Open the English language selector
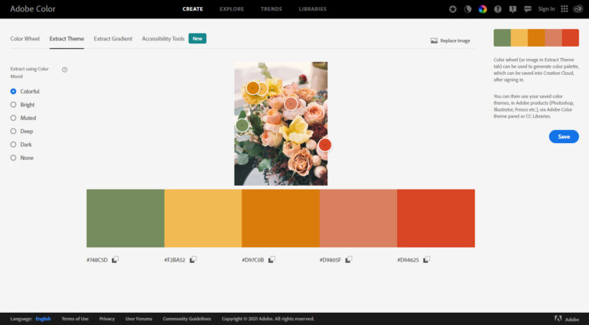Screen dimensions: 589x325 (x=43, y=319)
